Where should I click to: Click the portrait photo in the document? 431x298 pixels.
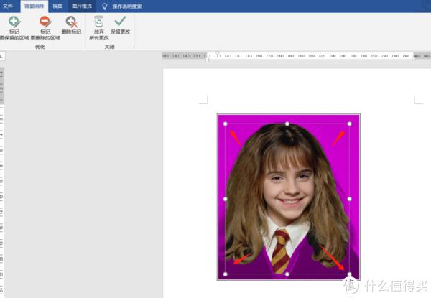tap(288, 197)
